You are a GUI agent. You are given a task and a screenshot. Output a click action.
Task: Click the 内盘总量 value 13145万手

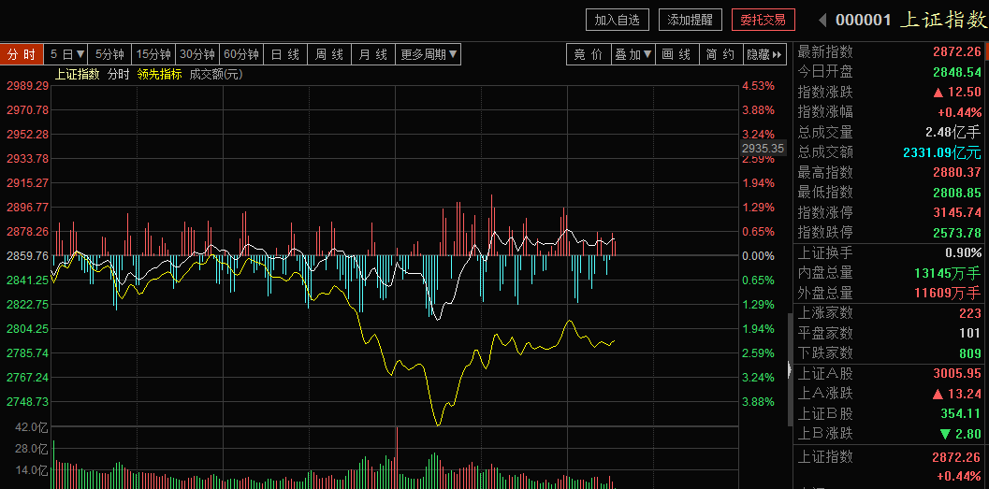coord(948,273)
